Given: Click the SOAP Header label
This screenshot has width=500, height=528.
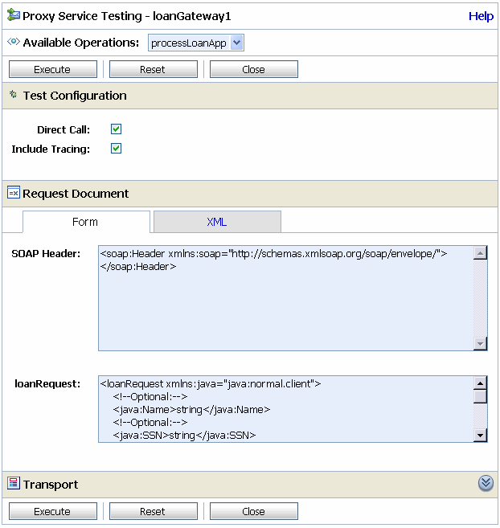Looking at the screenshot, I should pyautogui.click(x=46, y=254).
